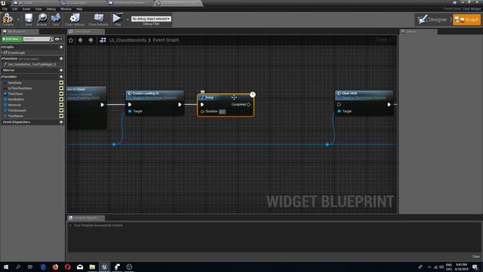
Task: Click reroute node below Create Loading UI
Action: pos(114,144)
